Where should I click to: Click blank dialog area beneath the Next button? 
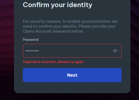coord(72,87)
